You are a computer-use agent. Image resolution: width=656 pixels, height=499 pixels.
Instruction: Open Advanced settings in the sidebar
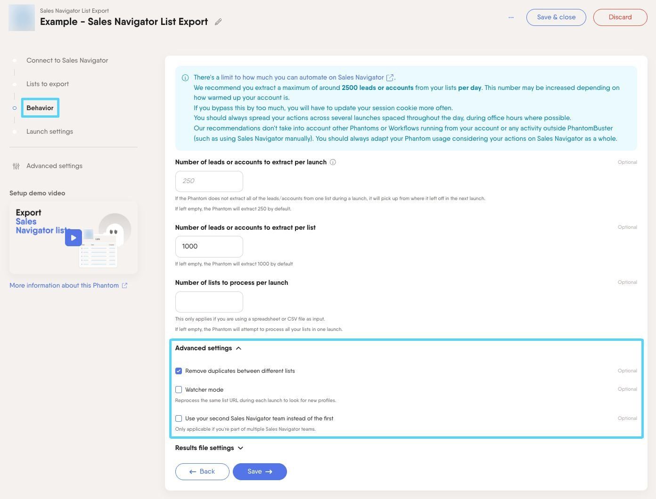[54, 166]
